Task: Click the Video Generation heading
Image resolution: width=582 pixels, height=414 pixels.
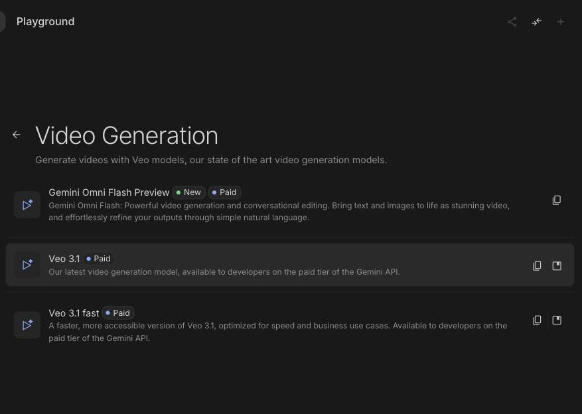Action: 127,135
